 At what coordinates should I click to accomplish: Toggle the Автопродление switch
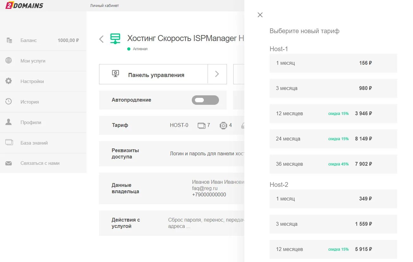(205, 100)
